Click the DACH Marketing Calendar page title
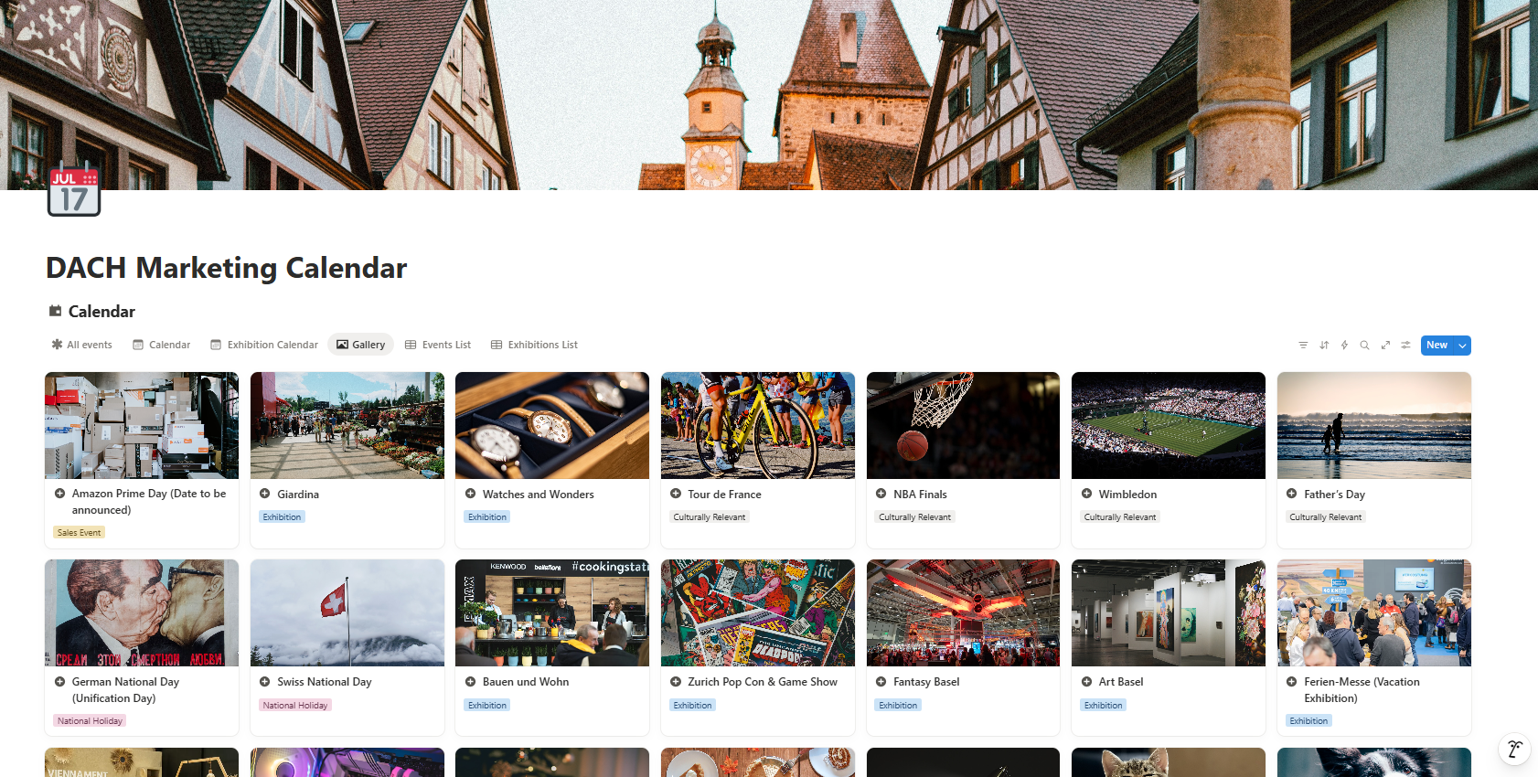Image resolution: width=1538 pixels, height=777 pixels. [226, 268]
